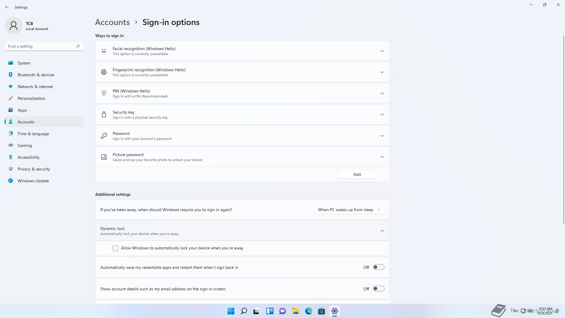Click the Apps icon in sidebar

[11, 110]
